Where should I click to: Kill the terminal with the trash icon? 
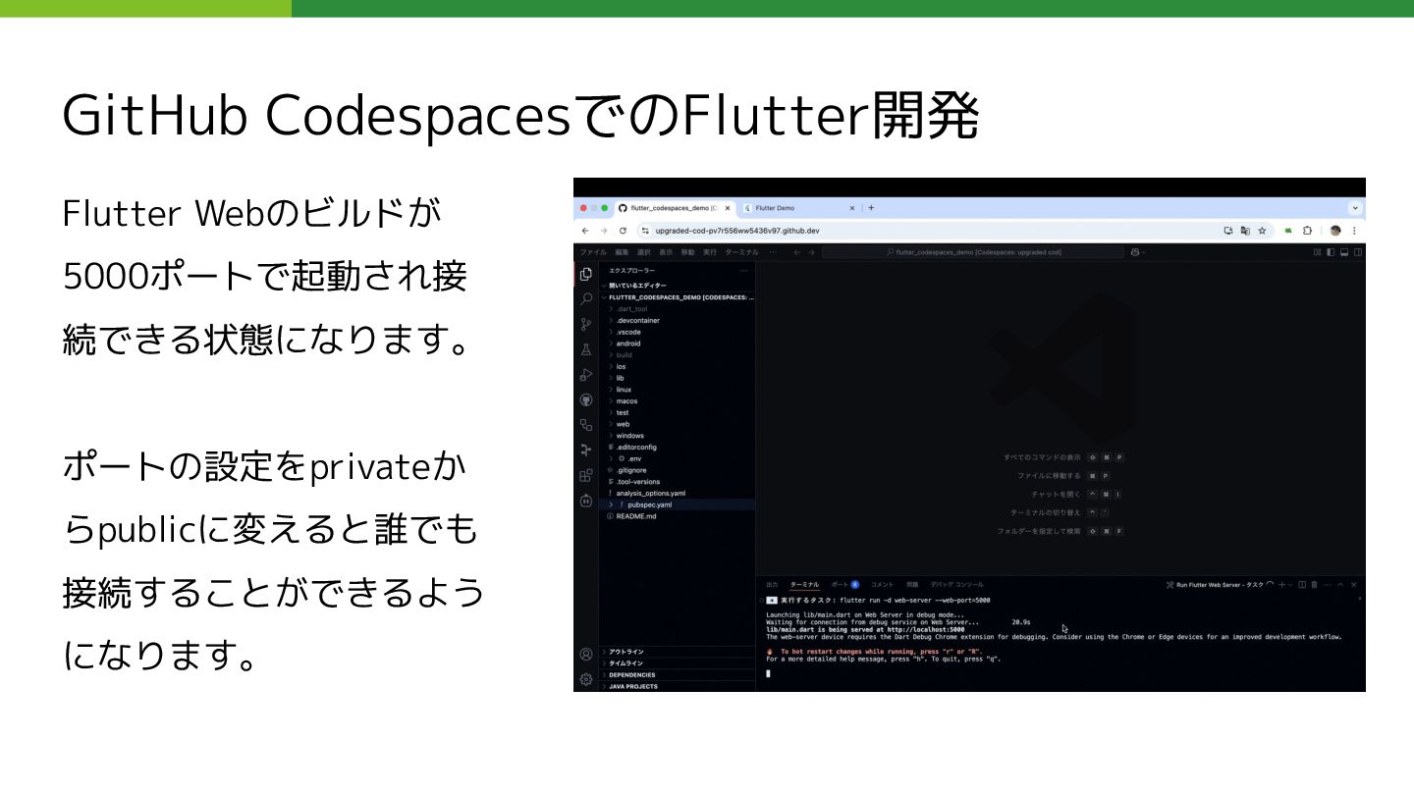pyautogui.click(x=1314, y=585)
